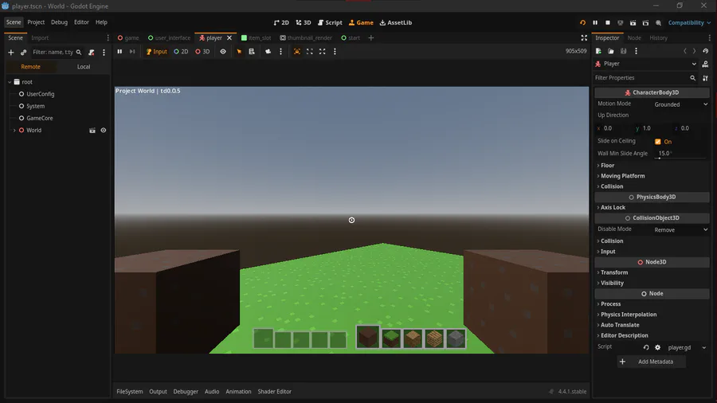Open the Project menu

(x=36, y=22)
